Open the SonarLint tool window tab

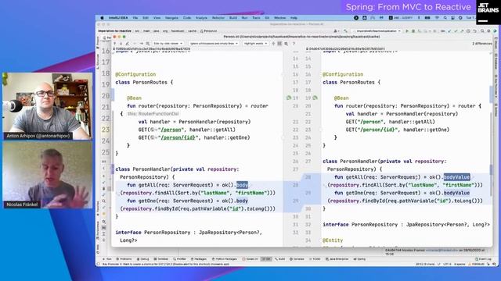[x=250, y=259]
